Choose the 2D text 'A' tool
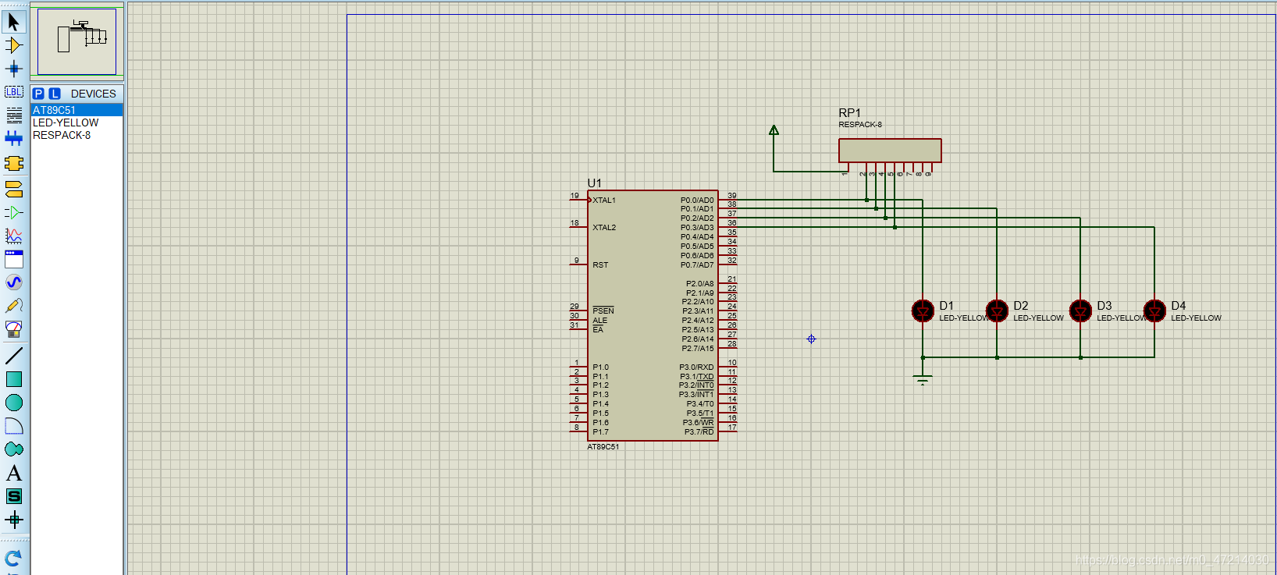1277x575 pixels. point(13,473)
